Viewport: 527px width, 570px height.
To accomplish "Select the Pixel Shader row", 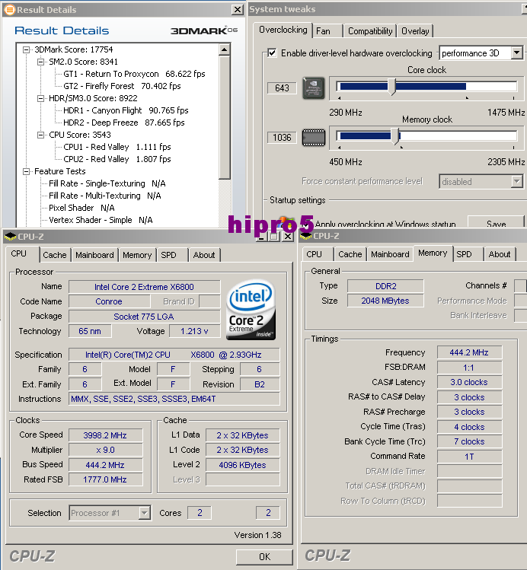I will click(x=81, y=208).
